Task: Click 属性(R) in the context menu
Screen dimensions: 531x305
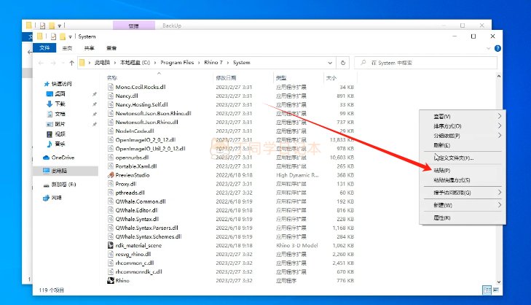Action: coord(442,217)
